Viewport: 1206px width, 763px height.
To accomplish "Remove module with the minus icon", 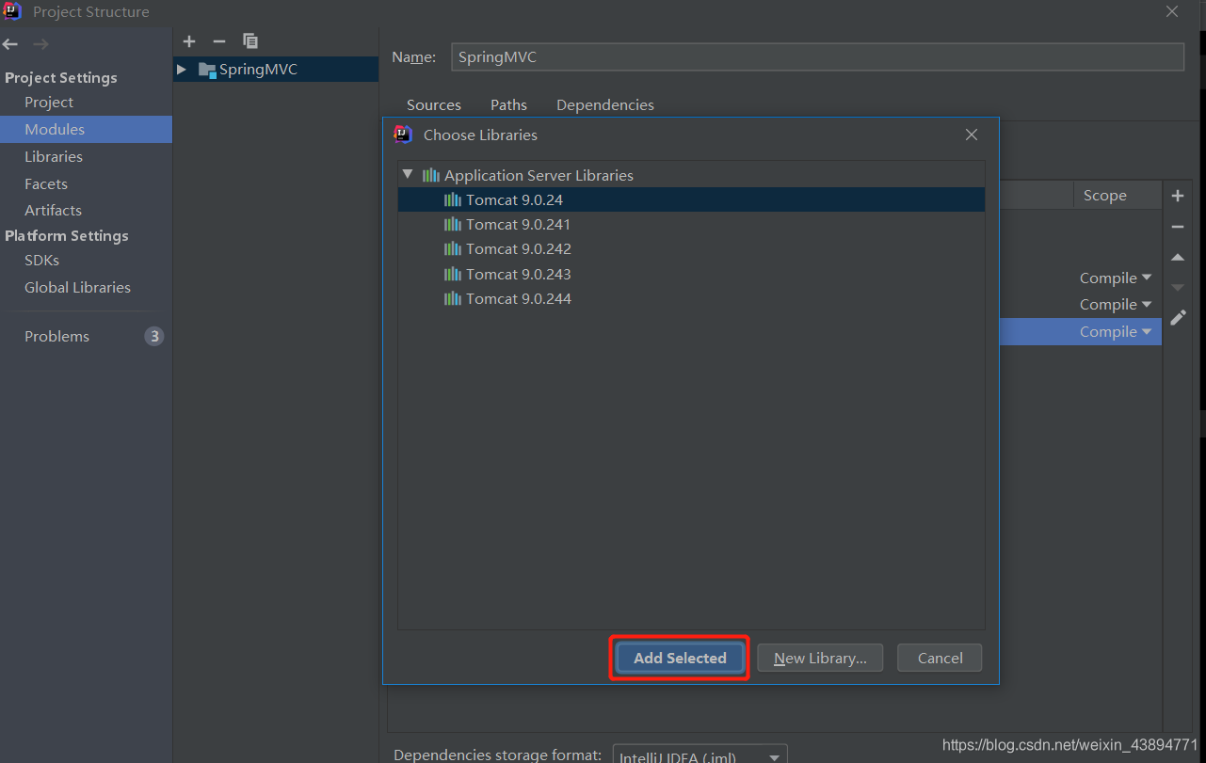I will pos(219,41).
